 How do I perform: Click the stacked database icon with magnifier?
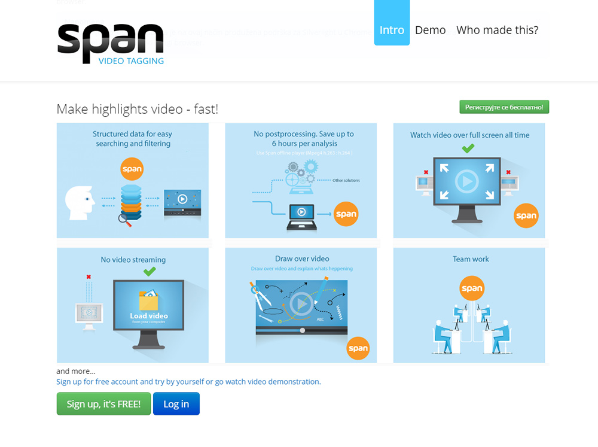click(x=130, y=206)
